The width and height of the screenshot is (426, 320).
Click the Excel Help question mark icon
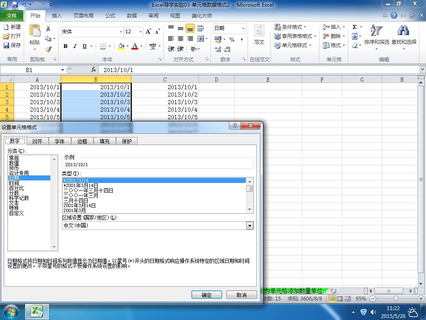pos(394,15)
